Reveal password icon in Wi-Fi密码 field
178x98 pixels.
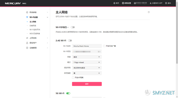pyautogui.click(x=99, y=51)
